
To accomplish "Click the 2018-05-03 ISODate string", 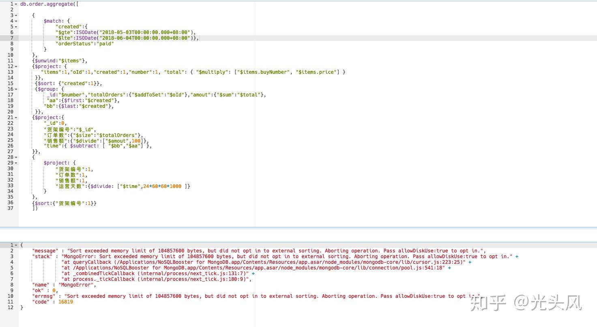I will (x=144, y=32).
